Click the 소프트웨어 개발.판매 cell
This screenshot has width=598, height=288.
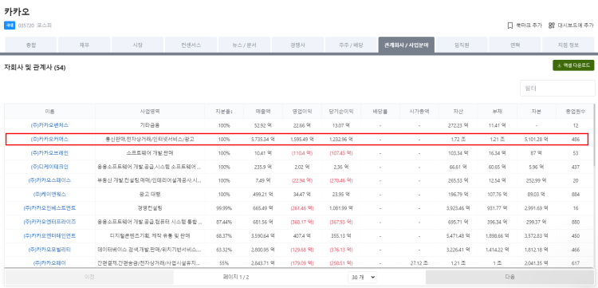(x=150, y=153)
